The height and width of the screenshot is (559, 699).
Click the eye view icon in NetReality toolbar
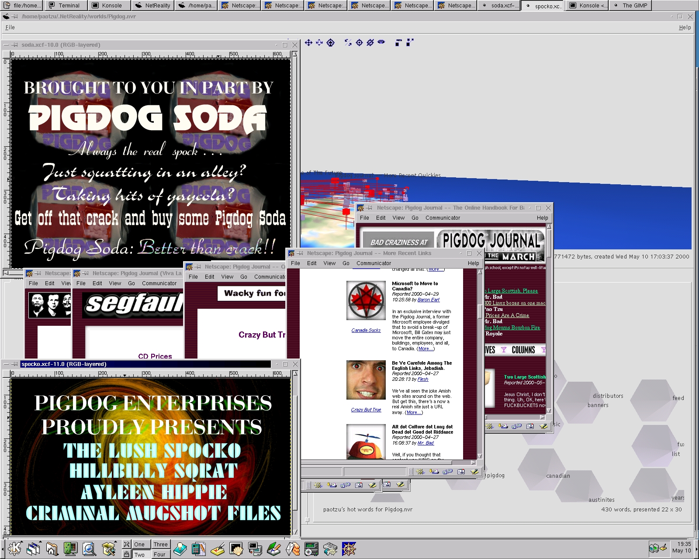381,42
